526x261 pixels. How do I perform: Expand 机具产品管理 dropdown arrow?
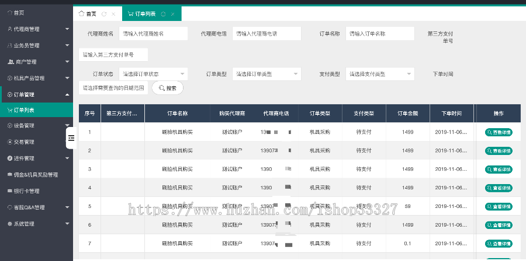coord(67,78)
